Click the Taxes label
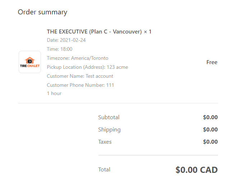 tap(105, 142)
